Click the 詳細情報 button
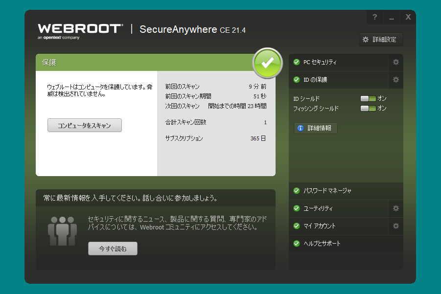 pyautogui.click(x=316, y=128)
